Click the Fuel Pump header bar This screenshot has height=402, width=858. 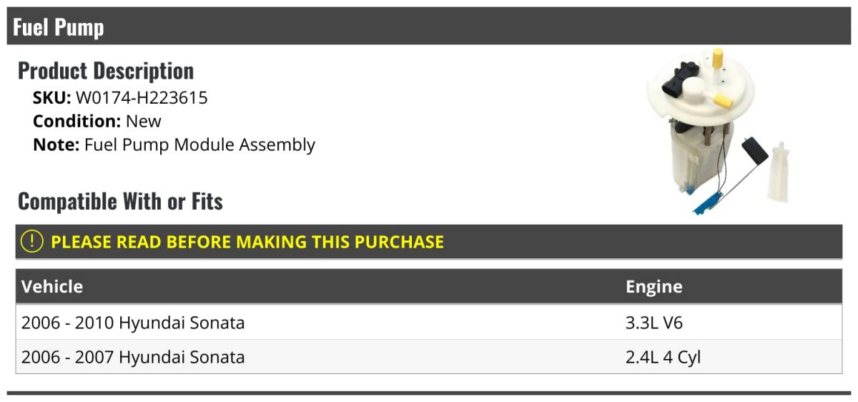(x=429, y=26)
